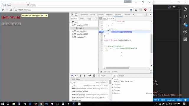Toggle pause on exceptions button
The image size is (189, 106).
pos(94,76)
